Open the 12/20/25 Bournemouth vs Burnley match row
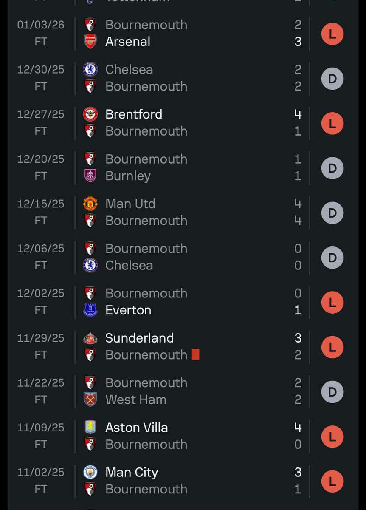The width and height of the screenshot is (366, 510). pos(191,167)
